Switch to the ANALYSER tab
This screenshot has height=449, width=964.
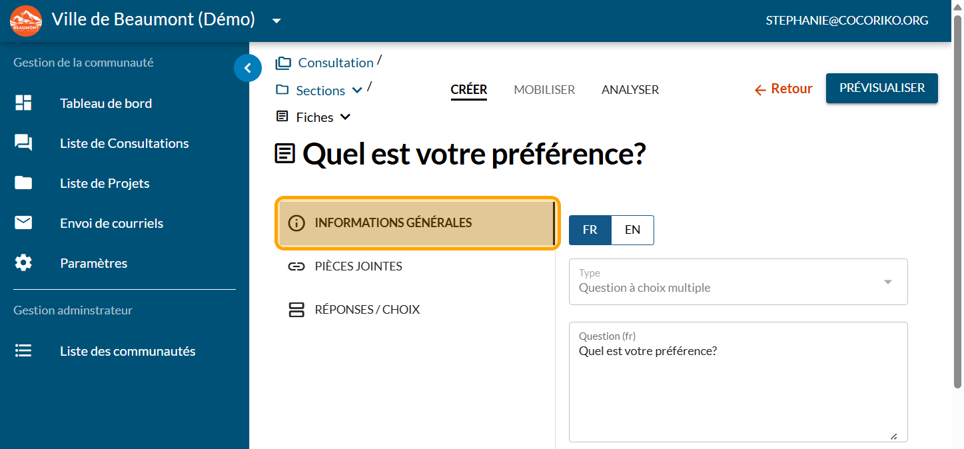pyautogui.click(x=630, y=90)
